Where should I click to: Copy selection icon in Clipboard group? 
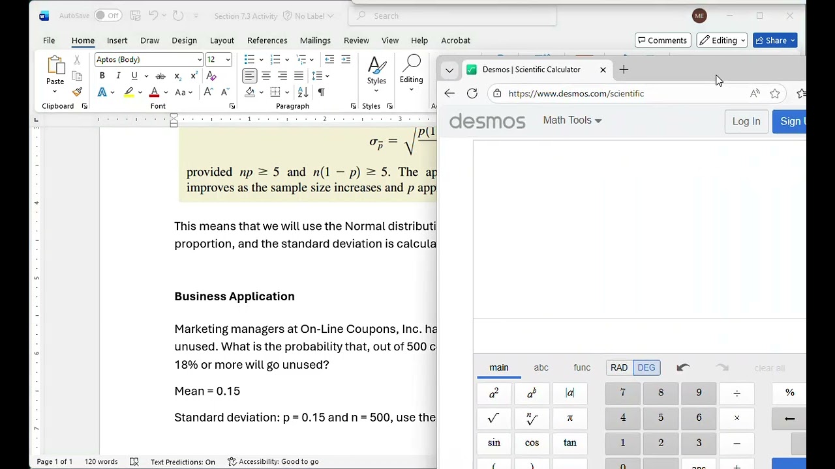point(77,76)
